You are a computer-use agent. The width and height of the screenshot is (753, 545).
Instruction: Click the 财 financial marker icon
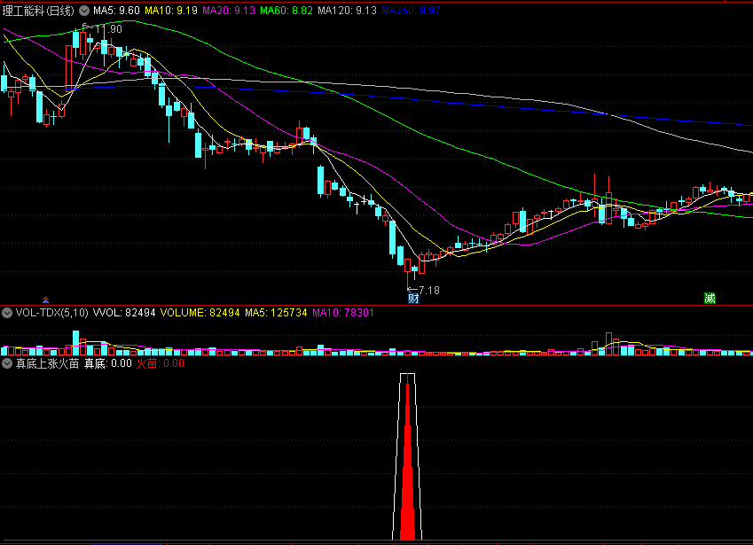(x=413, y=299)
